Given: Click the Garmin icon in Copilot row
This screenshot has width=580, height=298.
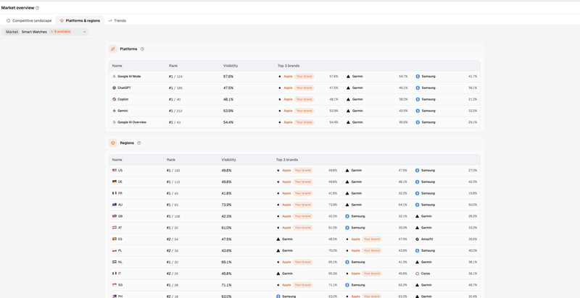Looking at the screenshot, I should click(x=348, y=99).
